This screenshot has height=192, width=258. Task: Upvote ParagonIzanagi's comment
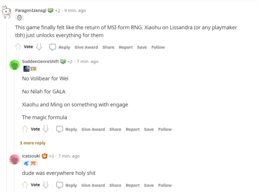(18, 47)
